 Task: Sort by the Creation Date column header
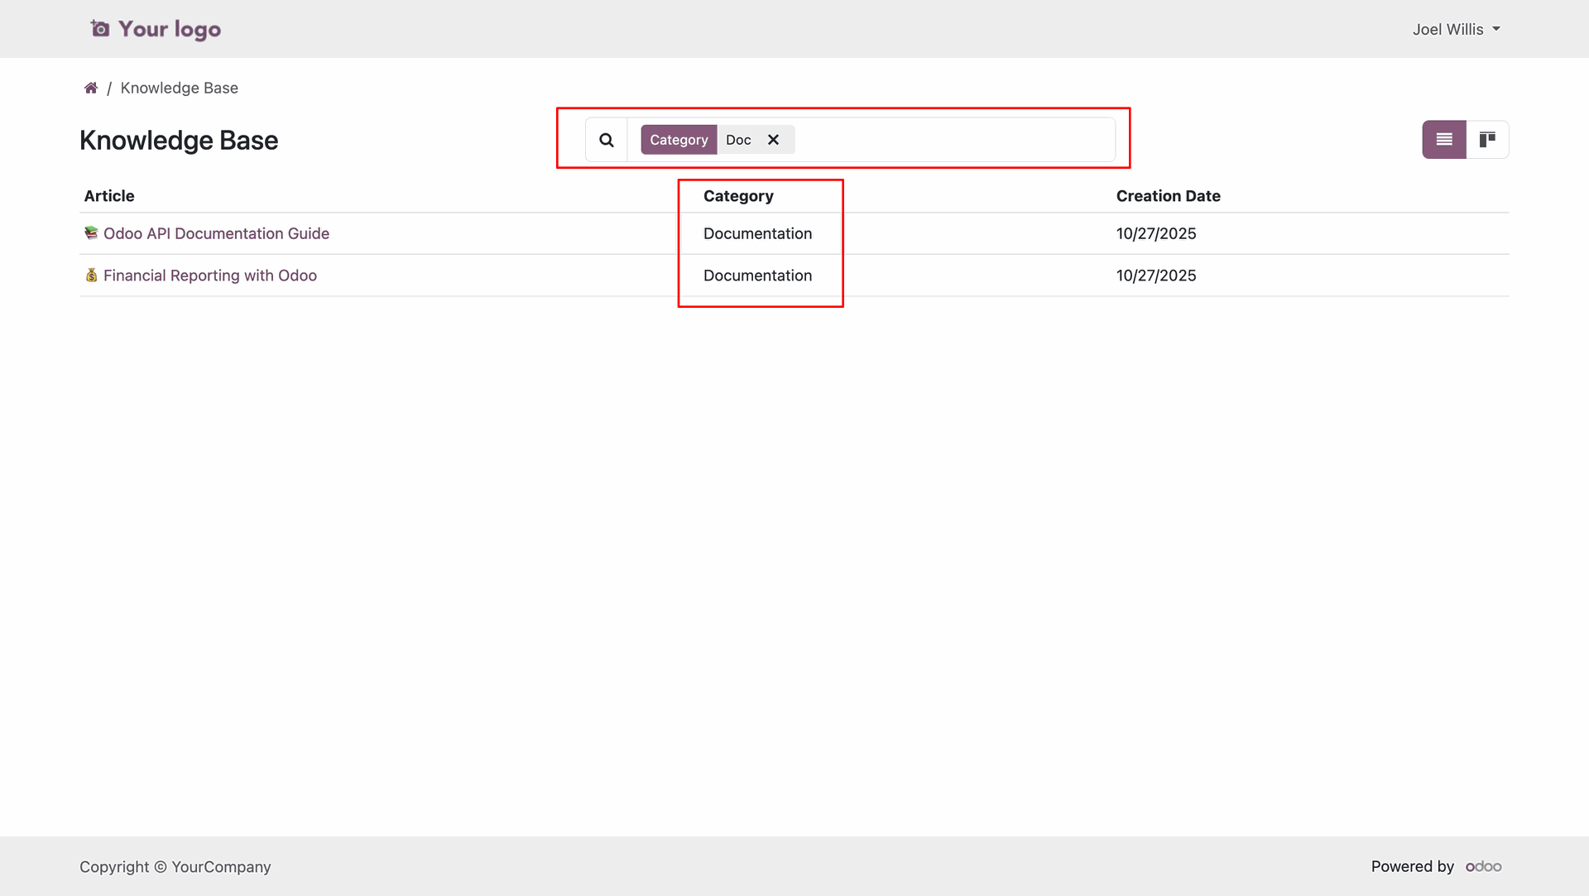pos(1168,196)
